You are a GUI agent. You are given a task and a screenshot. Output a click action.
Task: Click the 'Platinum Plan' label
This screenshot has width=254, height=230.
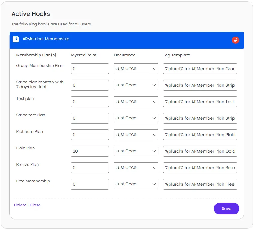tap(30, 132)
